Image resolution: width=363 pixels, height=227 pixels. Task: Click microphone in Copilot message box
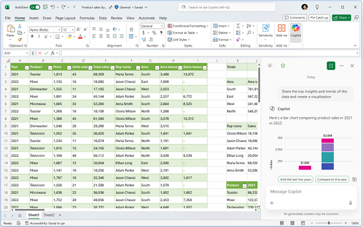[x=350, y=203]
